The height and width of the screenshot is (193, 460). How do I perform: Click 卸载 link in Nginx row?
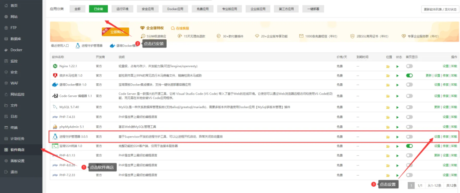coord(454,66)
